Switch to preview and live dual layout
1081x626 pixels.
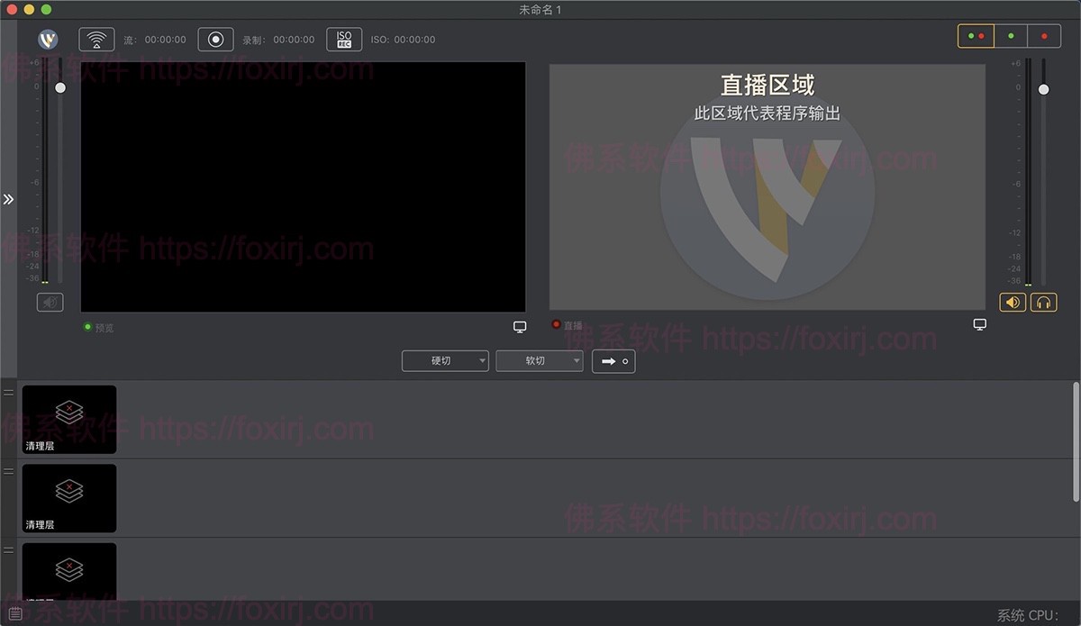[976, 36]
